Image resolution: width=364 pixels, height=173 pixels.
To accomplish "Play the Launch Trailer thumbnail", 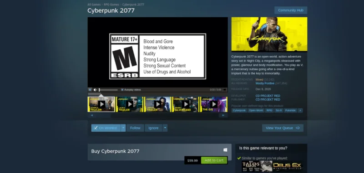I will [x=130, y=104].
